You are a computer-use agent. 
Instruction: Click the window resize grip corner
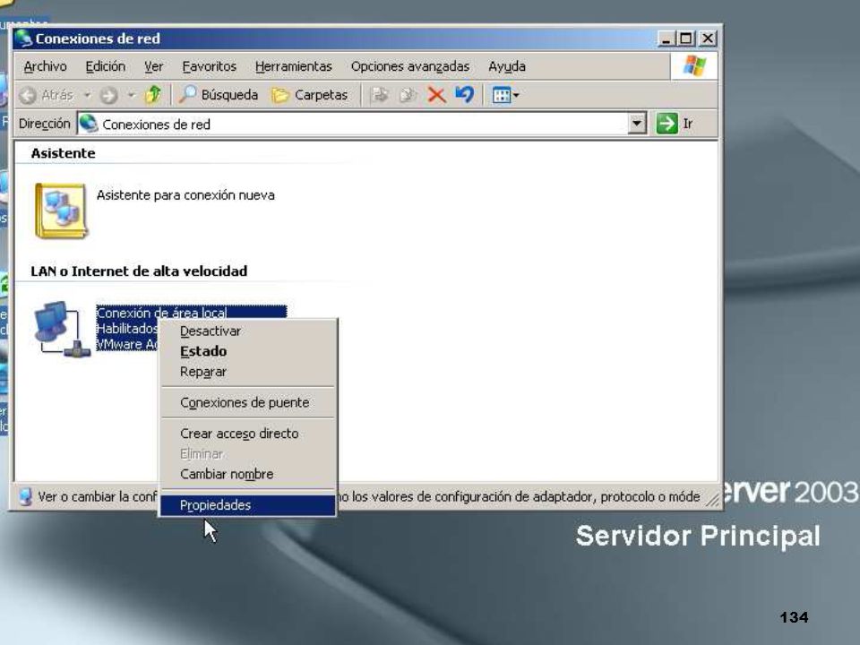point(712,499)
